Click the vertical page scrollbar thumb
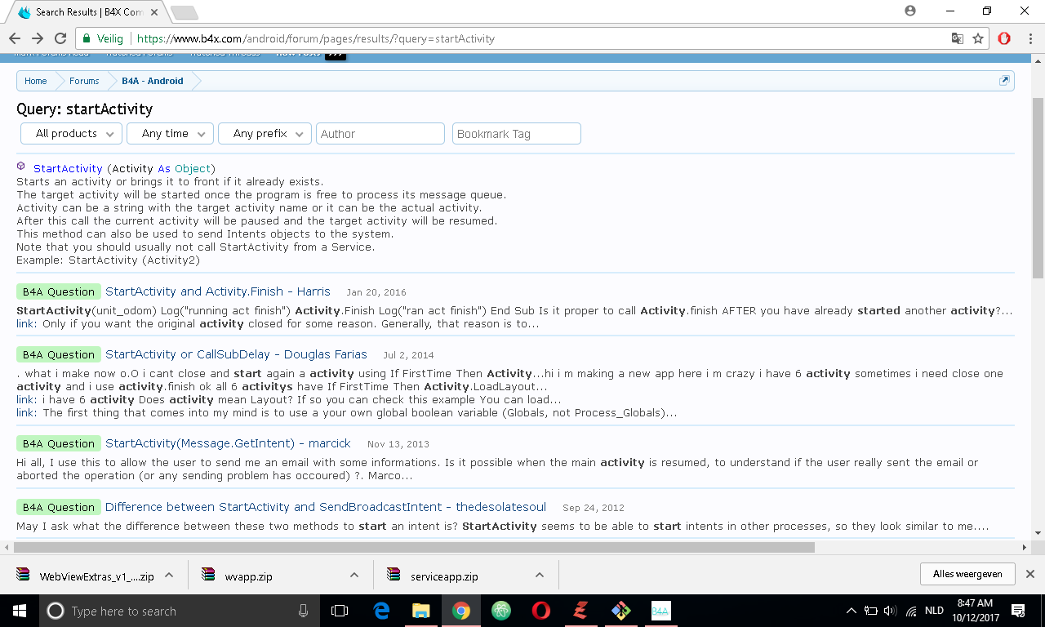This screenshot has height=627, width=1045. (1038, 188)
